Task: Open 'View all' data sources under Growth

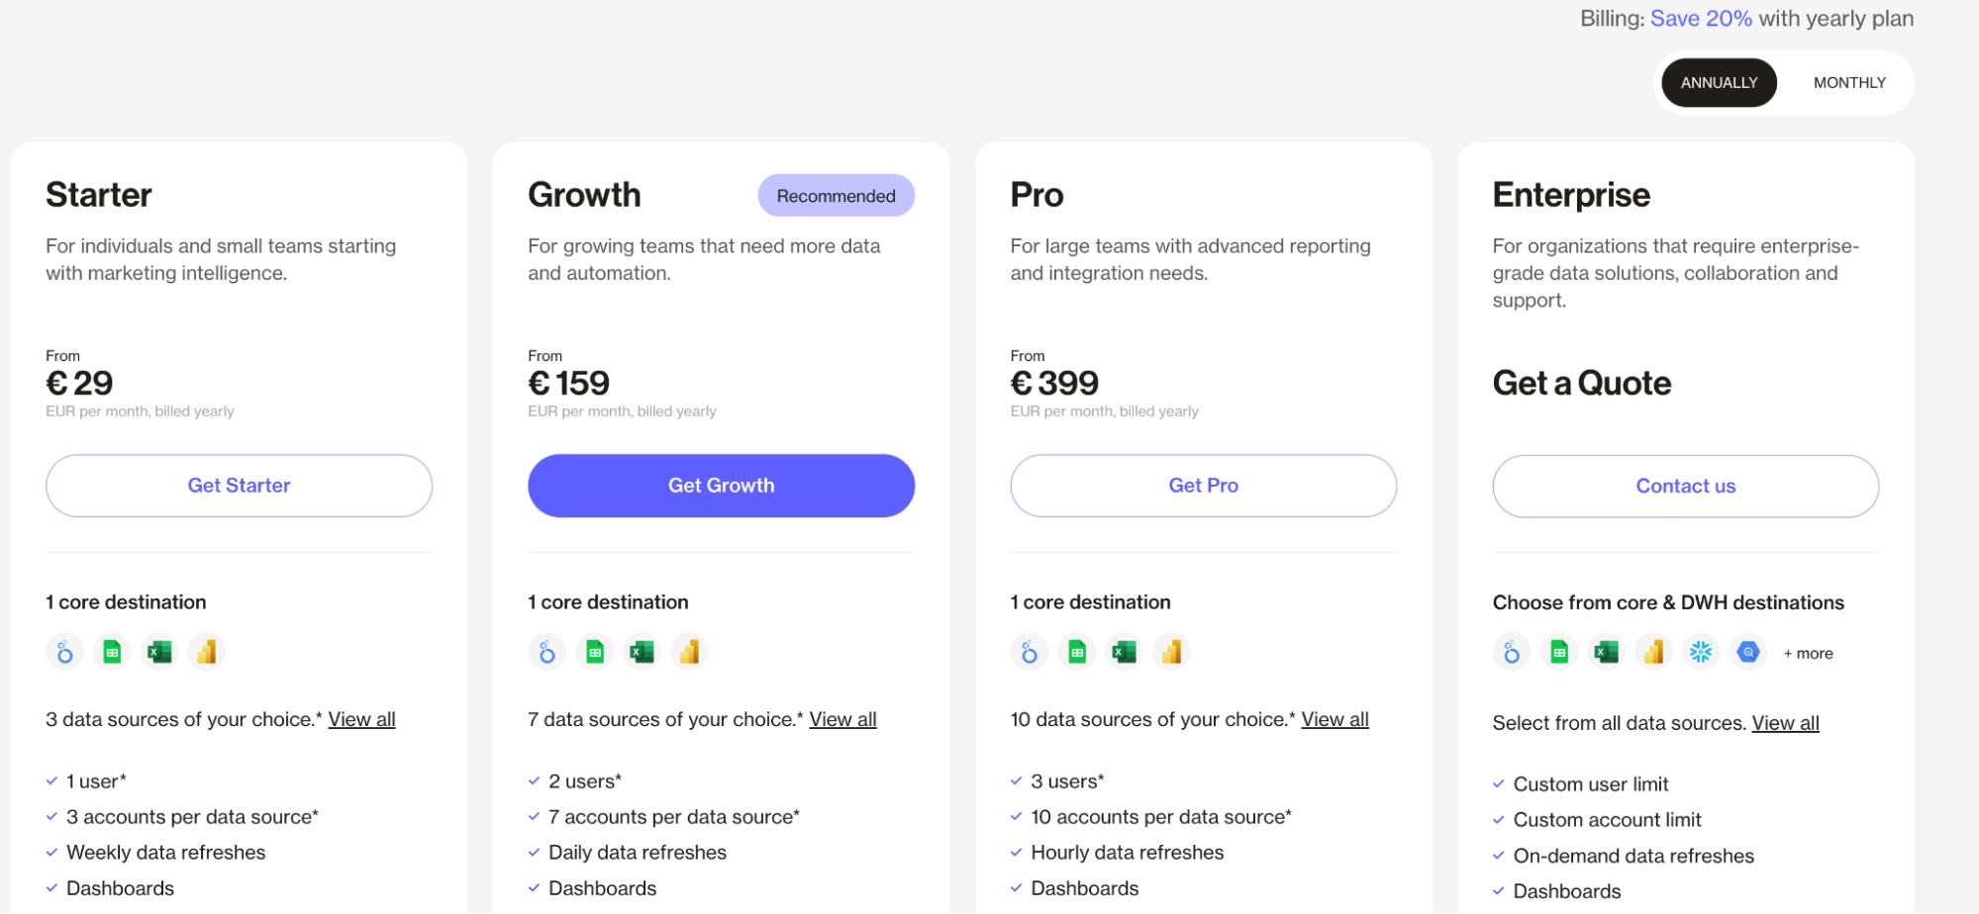Action: pyautogui.click(x=842, y=719)
